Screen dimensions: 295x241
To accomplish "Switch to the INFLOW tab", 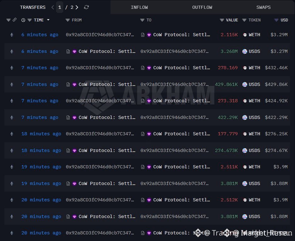I will 139,7.
